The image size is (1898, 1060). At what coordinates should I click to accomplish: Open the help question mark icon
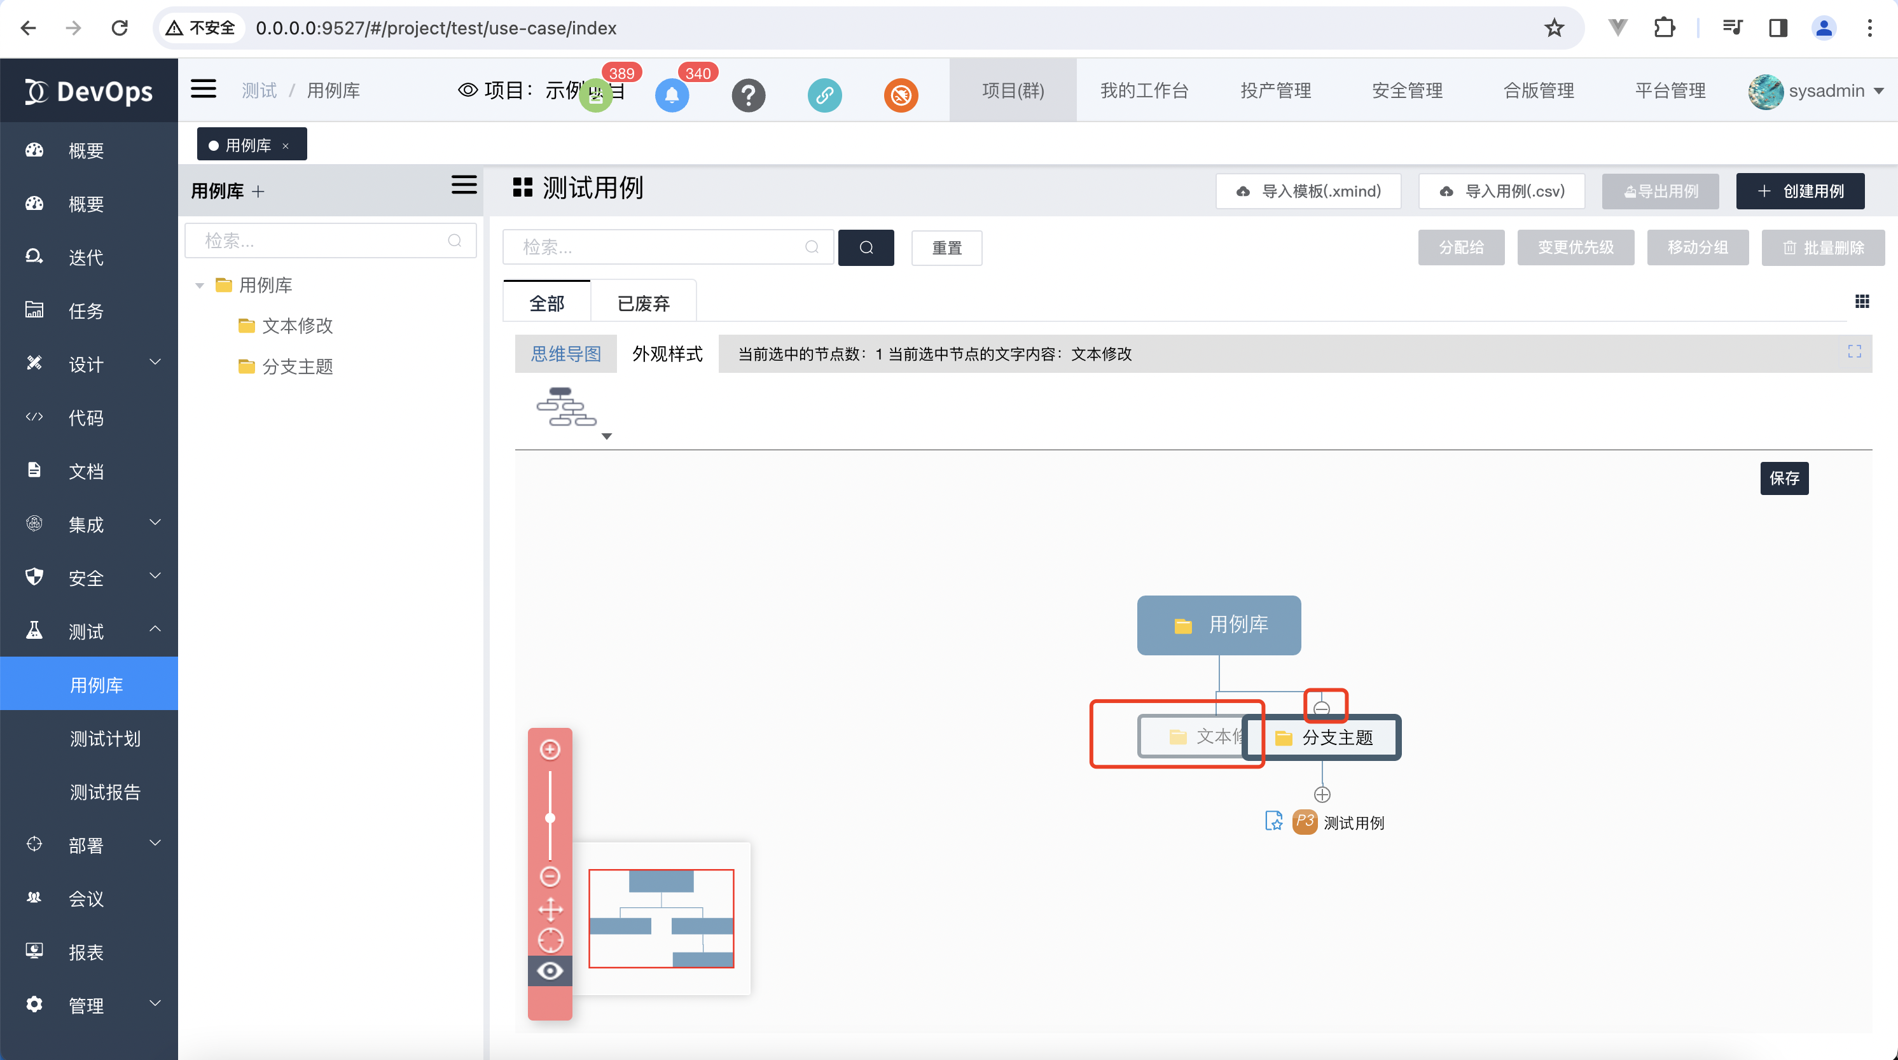[x=748, y=95]
